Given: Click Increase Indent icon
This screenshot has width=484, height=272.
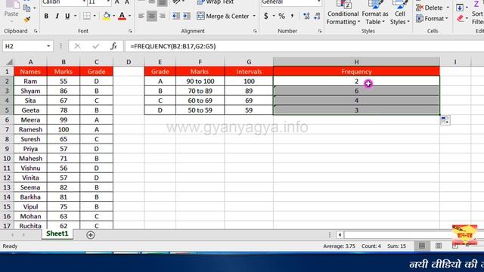Looking at the screenshot, I should pyautogui.click(x=187, y=16).
